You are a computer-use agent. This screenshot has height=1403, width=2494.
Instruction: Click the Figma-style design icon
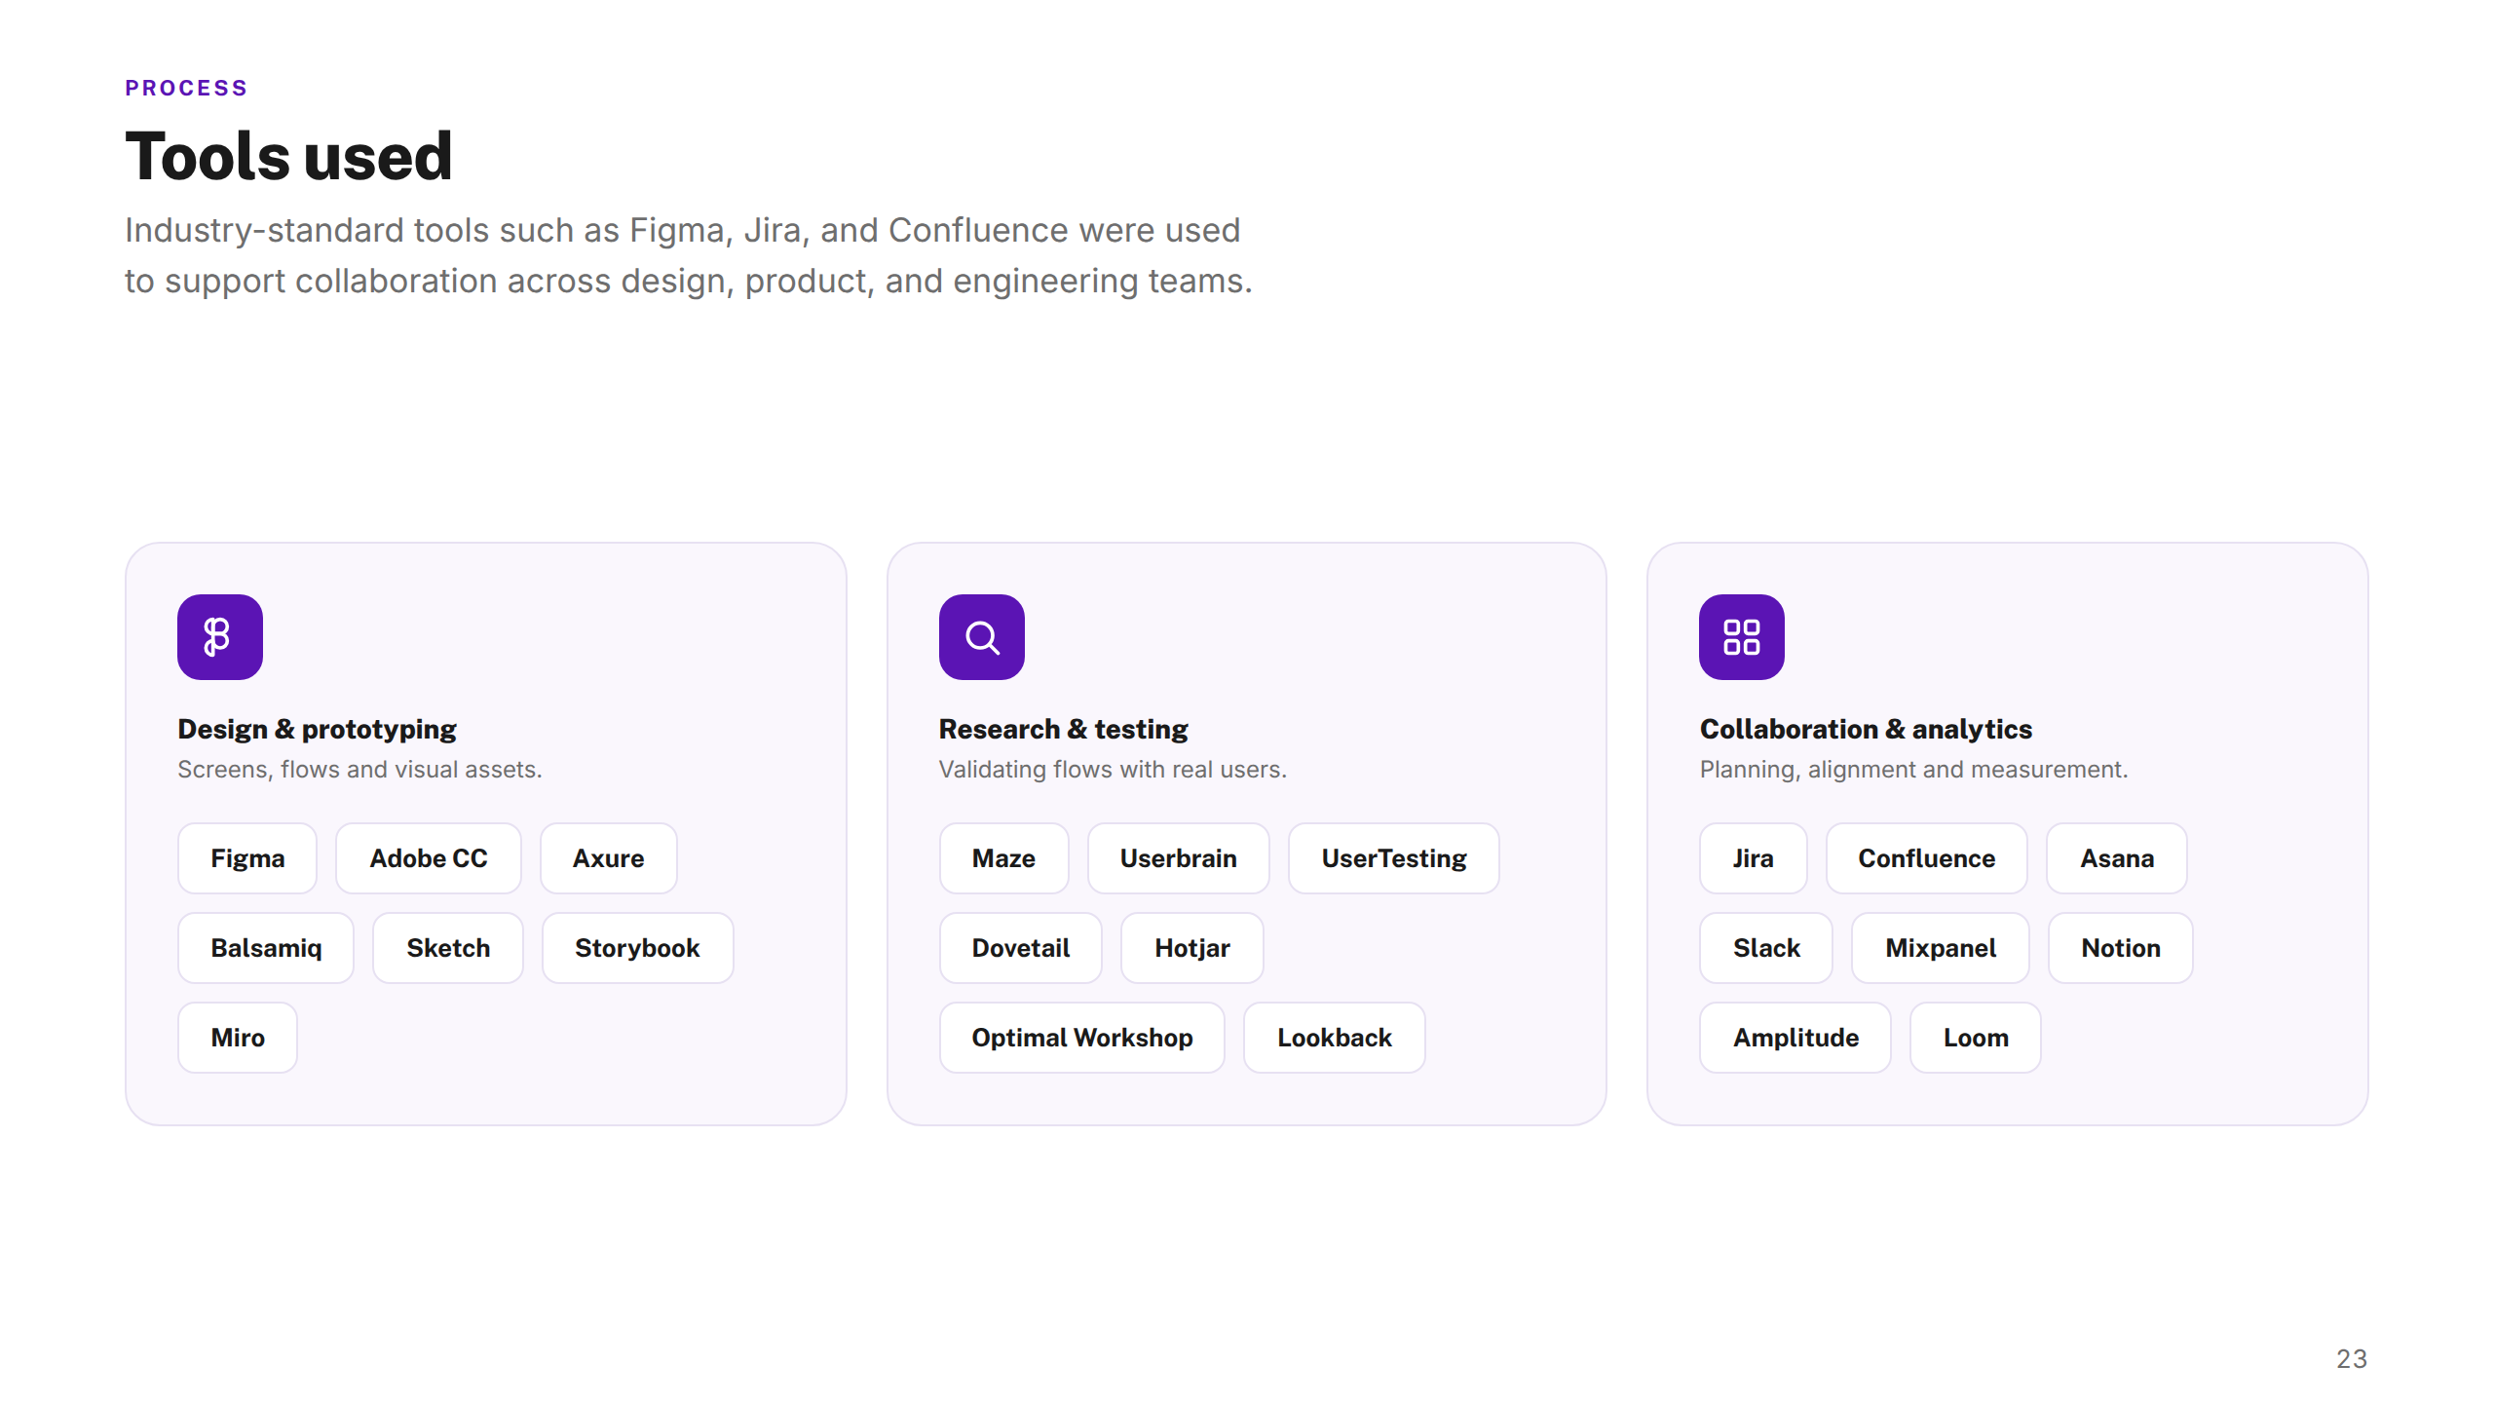(219, 637)
